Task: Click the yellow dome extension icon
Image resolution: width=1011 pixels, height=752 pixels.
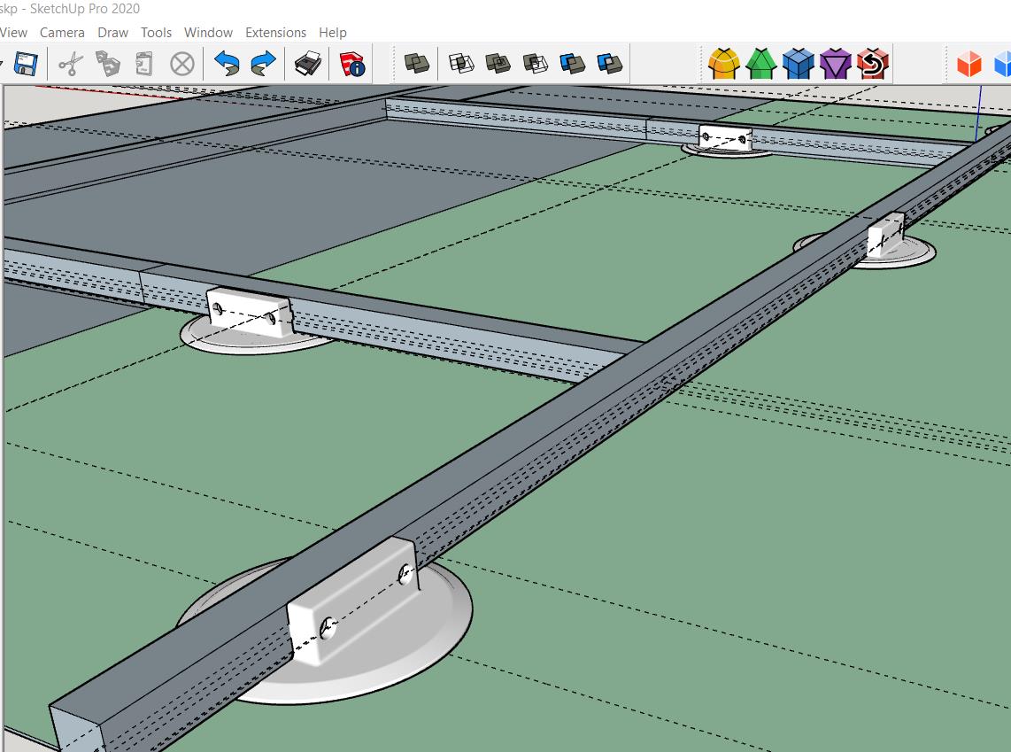Action: [723, 63]
